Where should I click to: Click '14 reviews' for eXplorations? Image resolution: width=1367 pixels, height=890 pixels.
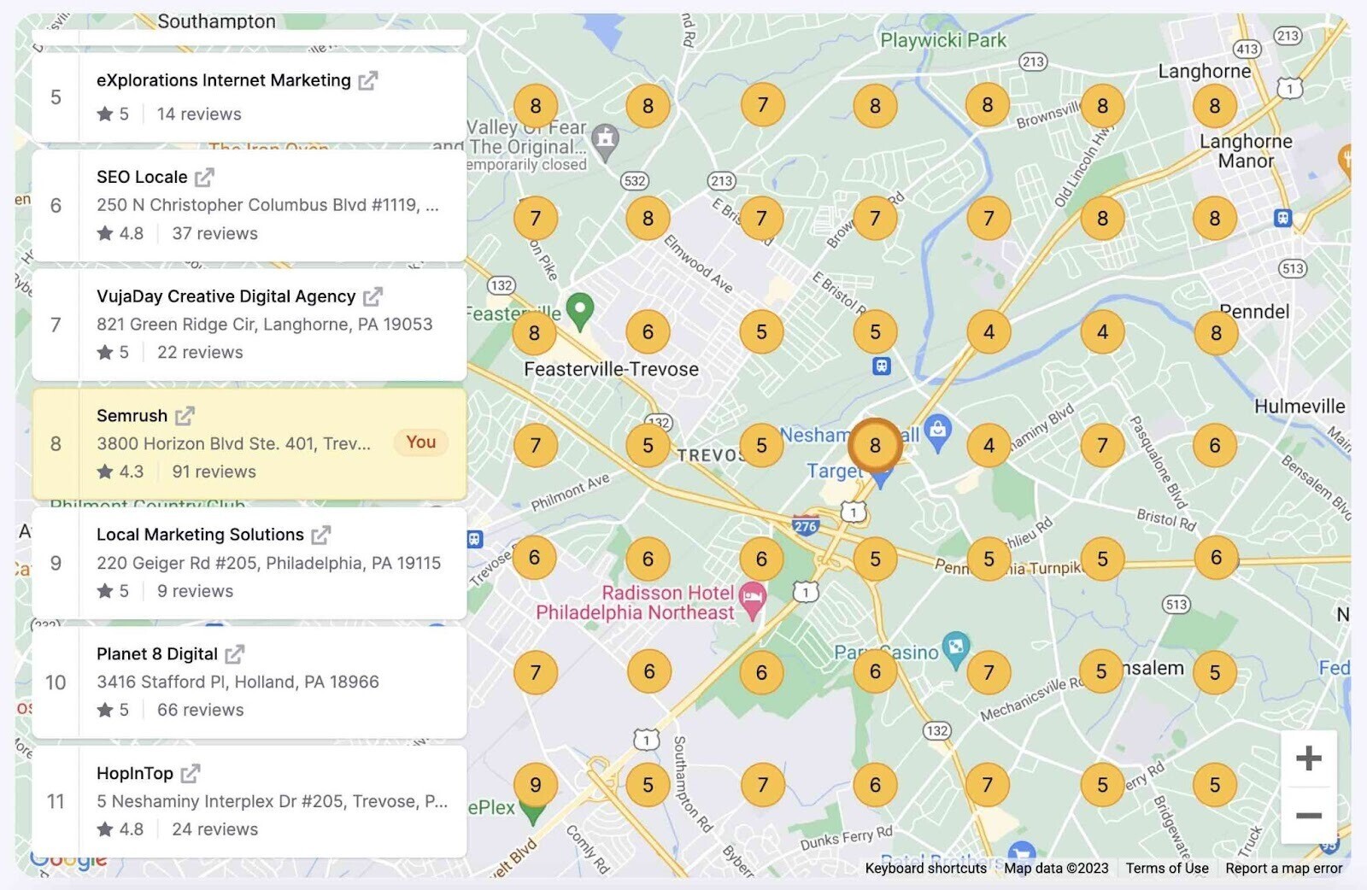pos(199,114)
